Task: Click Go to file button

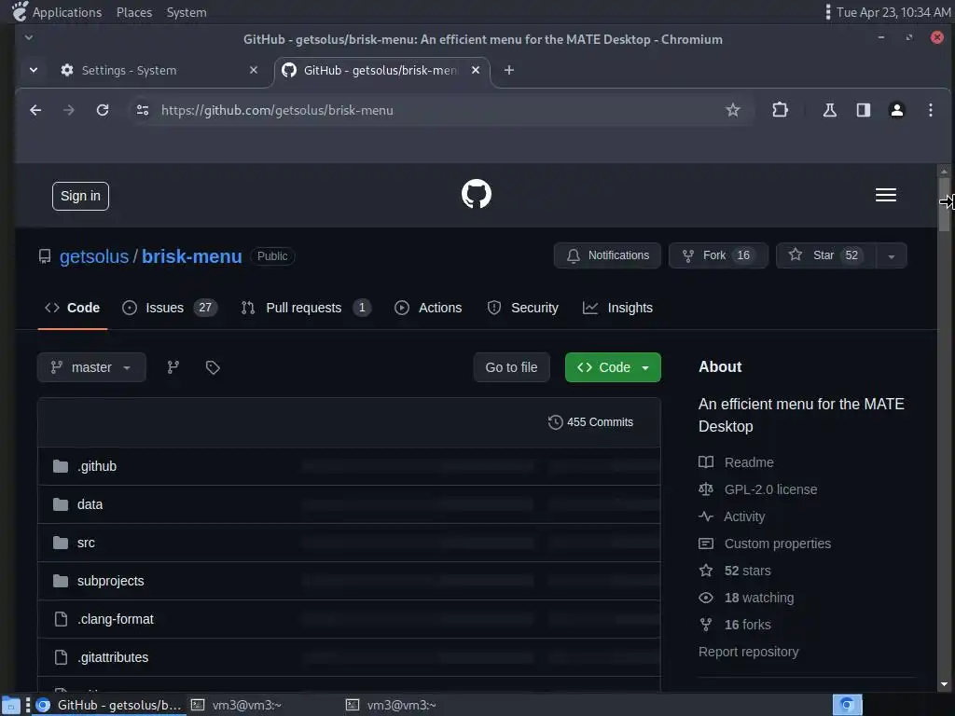Action: click(x=511, y=367)
